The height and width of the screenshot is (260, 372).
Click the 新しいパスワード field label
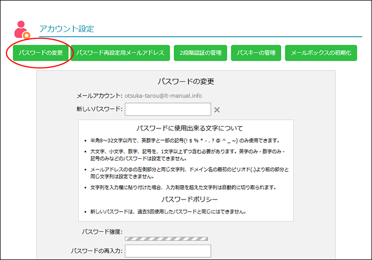(100, 109)
